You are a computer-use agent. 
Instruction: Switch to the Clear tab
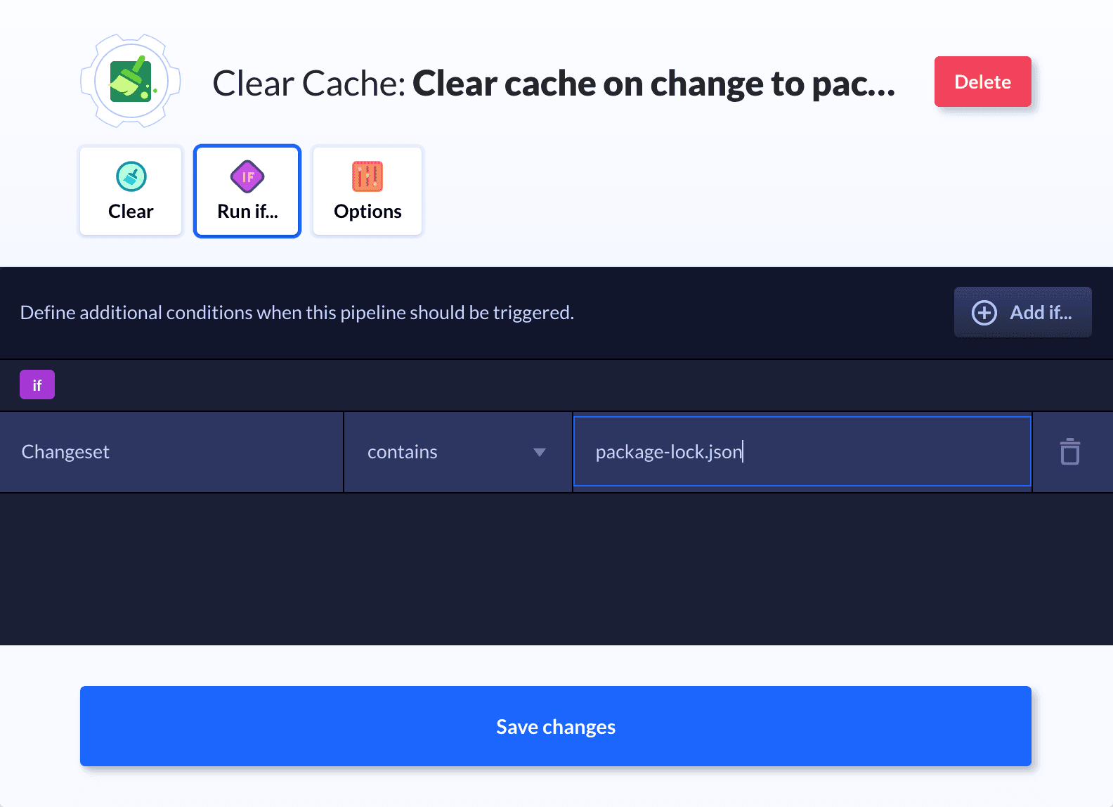[x=131, y=191]
